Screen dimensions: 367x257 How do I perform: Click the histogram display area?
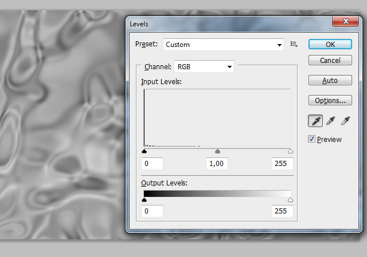coord(217,118)
